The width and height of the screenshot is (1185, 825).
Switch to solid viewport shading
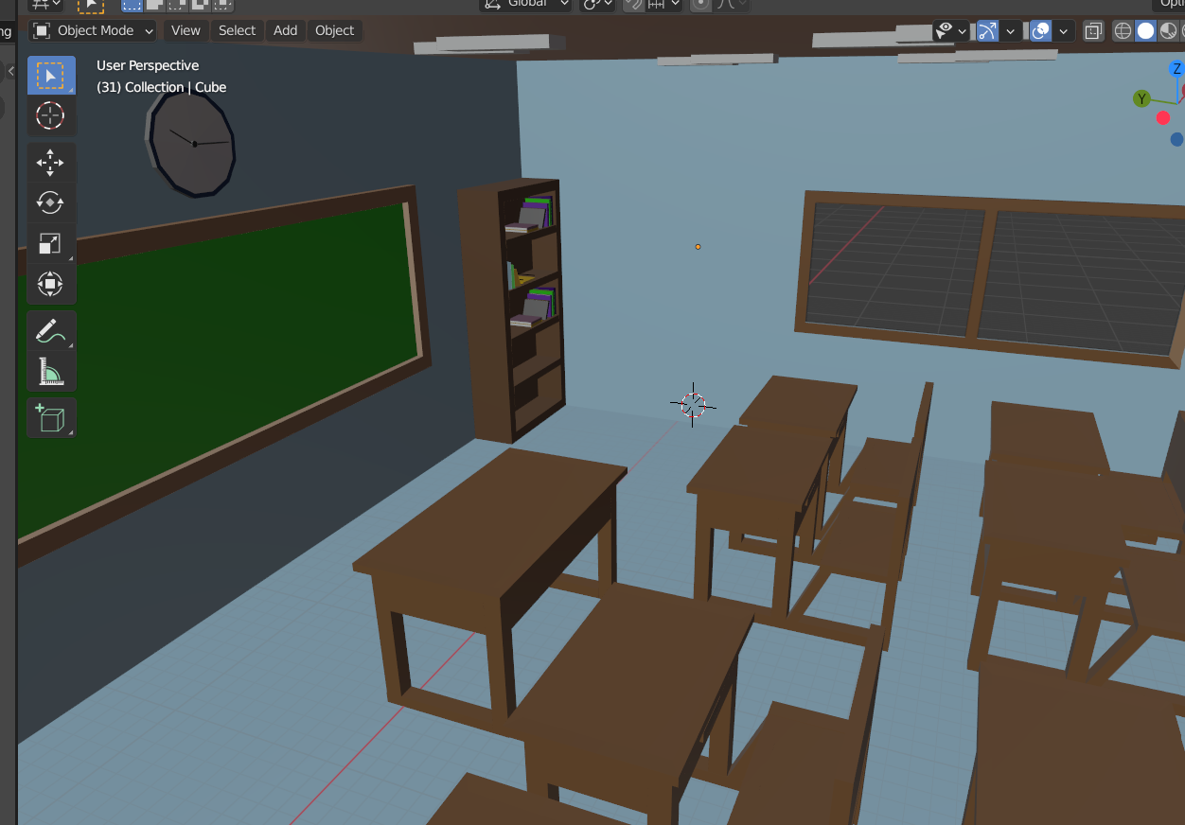(x=1146, y=30)
